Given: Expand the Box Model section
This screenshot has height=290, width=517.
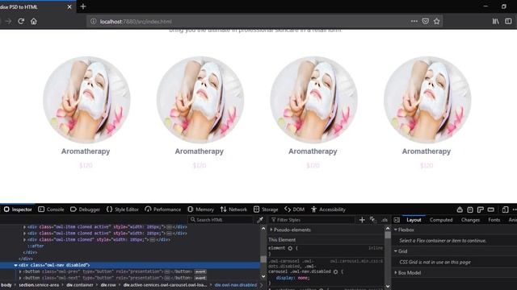Looking at the screenshot, I should click(396, 272).
